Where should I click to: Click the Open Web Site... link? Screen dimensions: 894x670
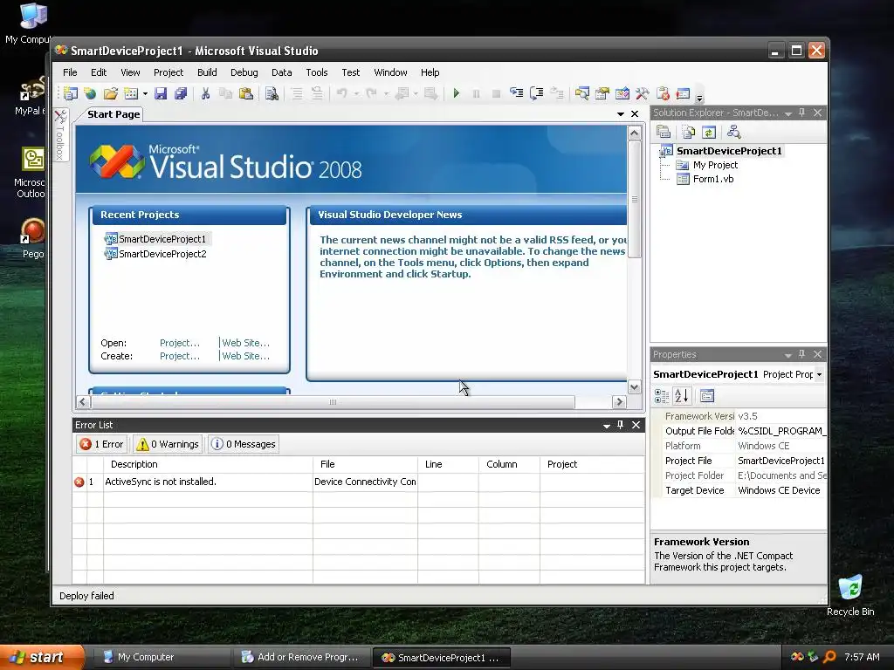[x=245, y=342]
